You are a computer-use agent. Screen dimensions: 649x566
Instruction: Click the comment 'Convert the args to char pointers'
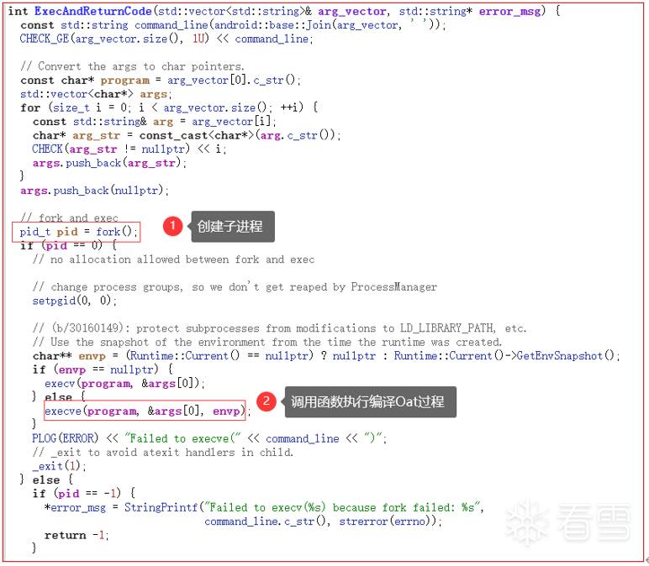point(133,66)
